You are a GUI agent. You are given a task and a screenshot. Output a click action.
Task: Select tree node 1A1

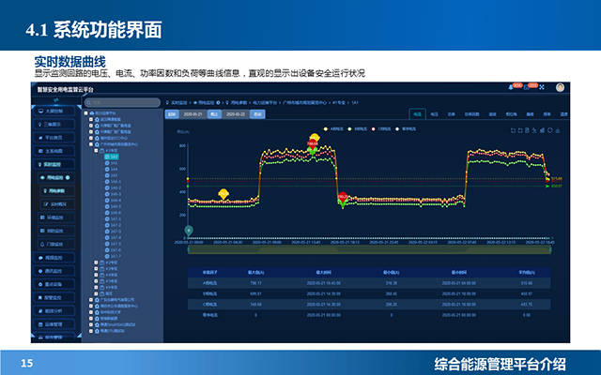[x=112, y=157]
